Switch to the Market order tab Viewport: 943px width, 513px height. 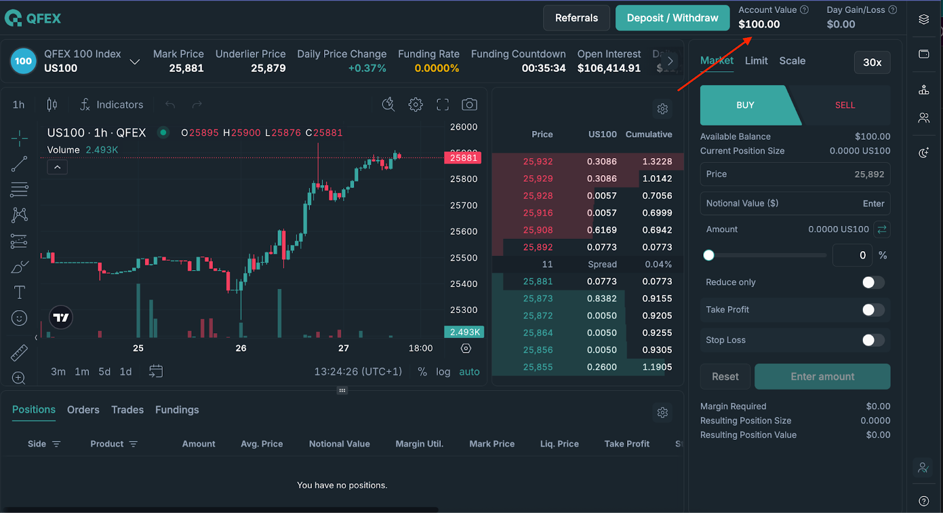(x=717, y=60)
